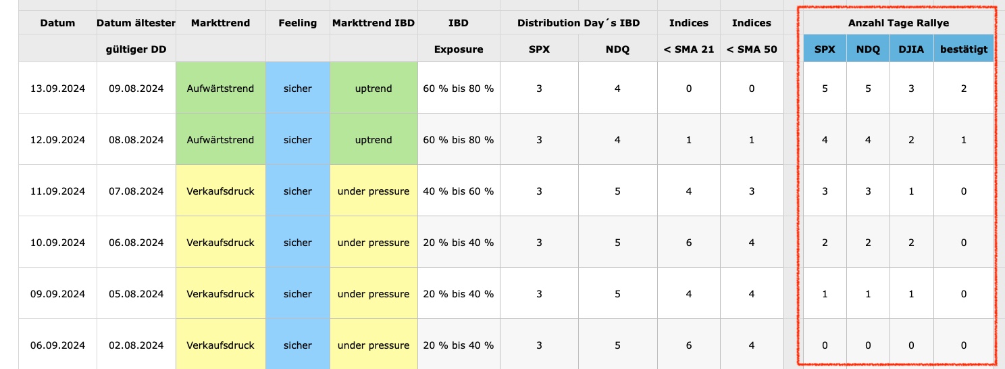The width and height of the screenshot is (1005, 369).
Task: Click the blue bestätigt header cell
Action: coord(963,49)
